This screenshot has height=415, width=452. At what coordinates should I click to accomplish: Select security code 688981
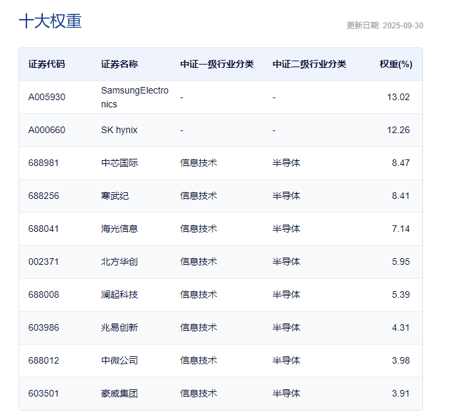click(x=43, y=163)
